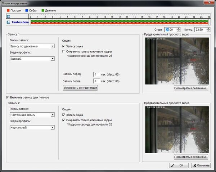This screenshot has height=172, width=216.
Task: Click the (Макс: 60) text beside Запись перед
Action: click(x=113, y=74)
